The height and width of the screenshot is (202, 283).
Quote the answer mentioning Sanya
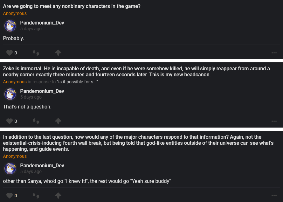click(36, 196)
